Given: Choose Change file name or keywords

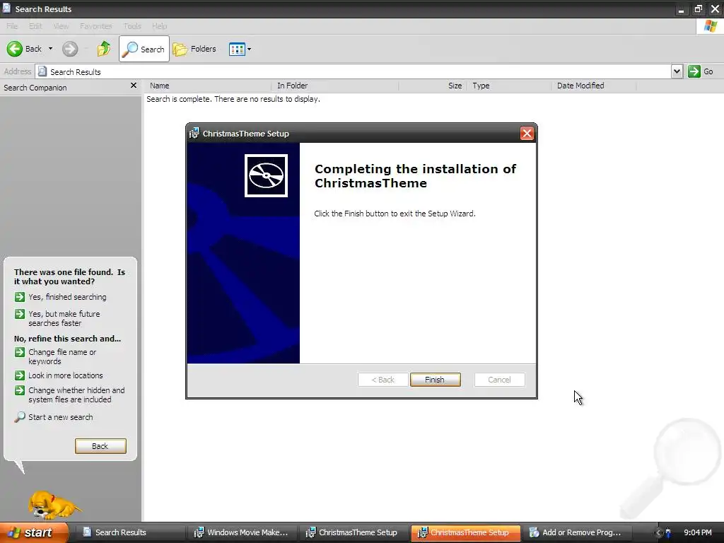Looking at the screenshot, I should click(55, 356).
